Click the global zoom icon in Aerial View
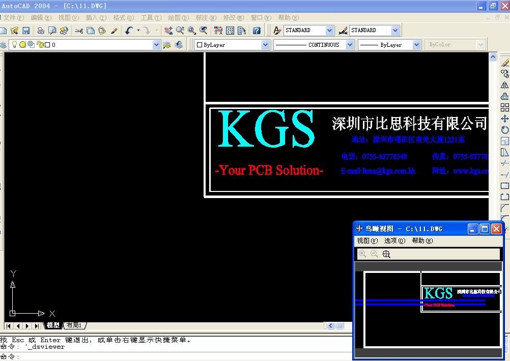The image size is (510, 361). [x=386, y=254]
